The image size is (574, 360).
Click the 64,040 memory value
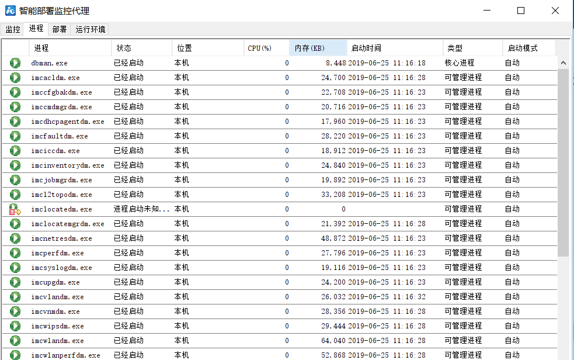pos(333,341)
